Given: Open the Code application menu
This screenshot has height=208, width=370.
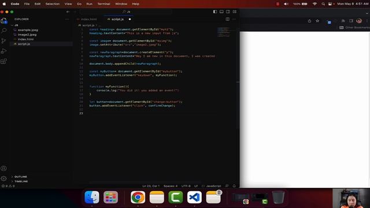Looking at the screenshot, I should coord(15,4).
